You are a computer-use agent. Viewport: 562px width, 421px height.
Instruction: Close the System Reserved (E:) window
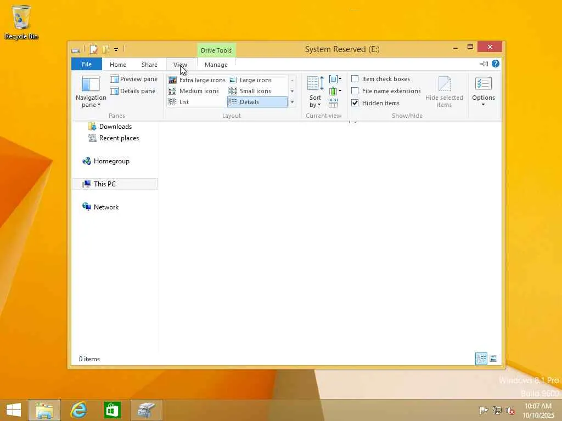click(490, 47)
